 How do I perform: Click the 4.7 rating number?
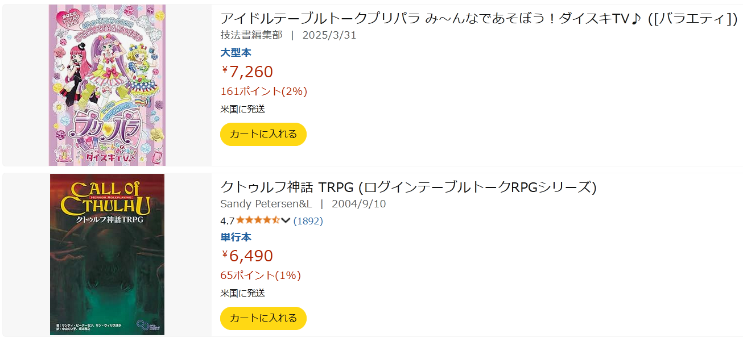pyautogui.click(x=227, y=221)
